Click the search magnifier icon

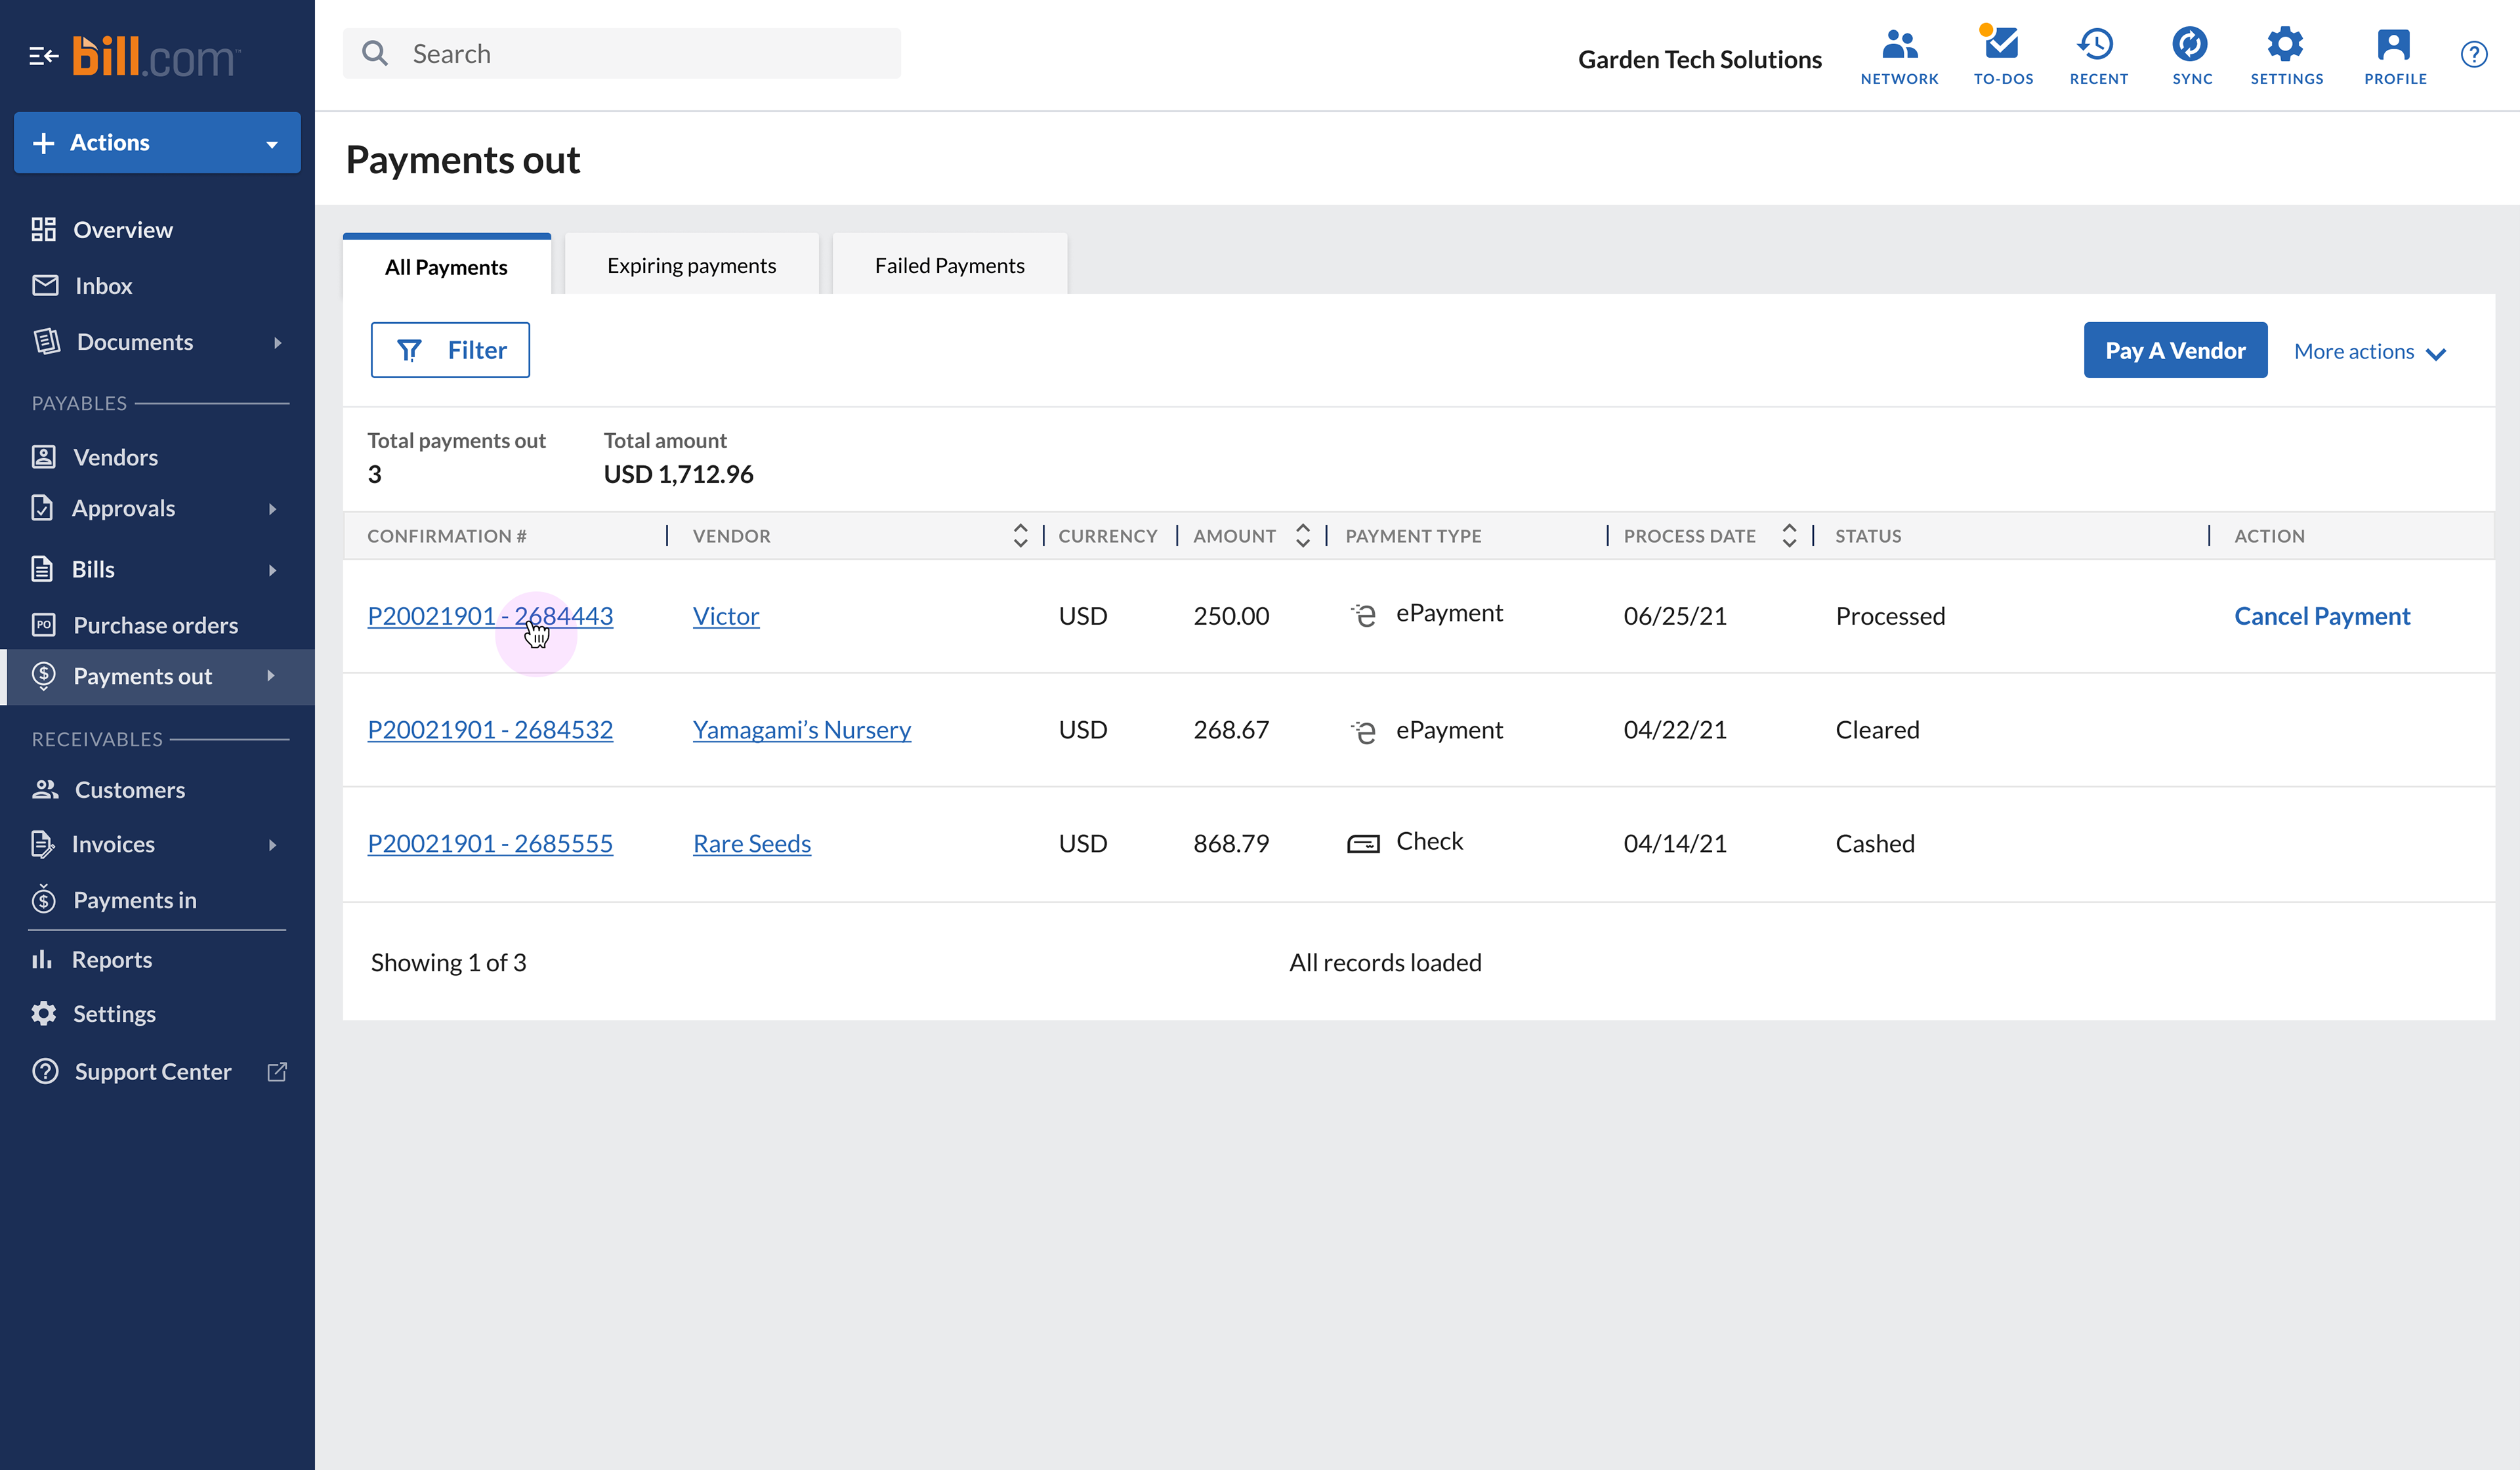pos(375,53)
